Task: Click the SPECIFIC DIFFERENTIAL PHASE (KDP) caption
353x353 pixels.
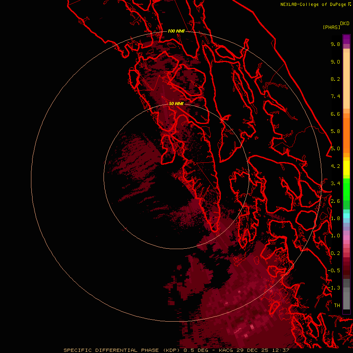Action: (x=122, y=350)
